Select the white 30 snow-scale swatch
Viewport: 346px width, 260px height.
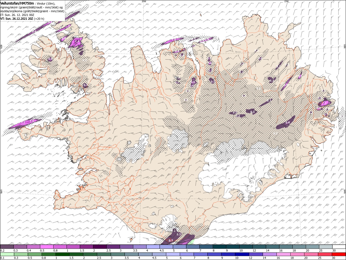(339, 247)
